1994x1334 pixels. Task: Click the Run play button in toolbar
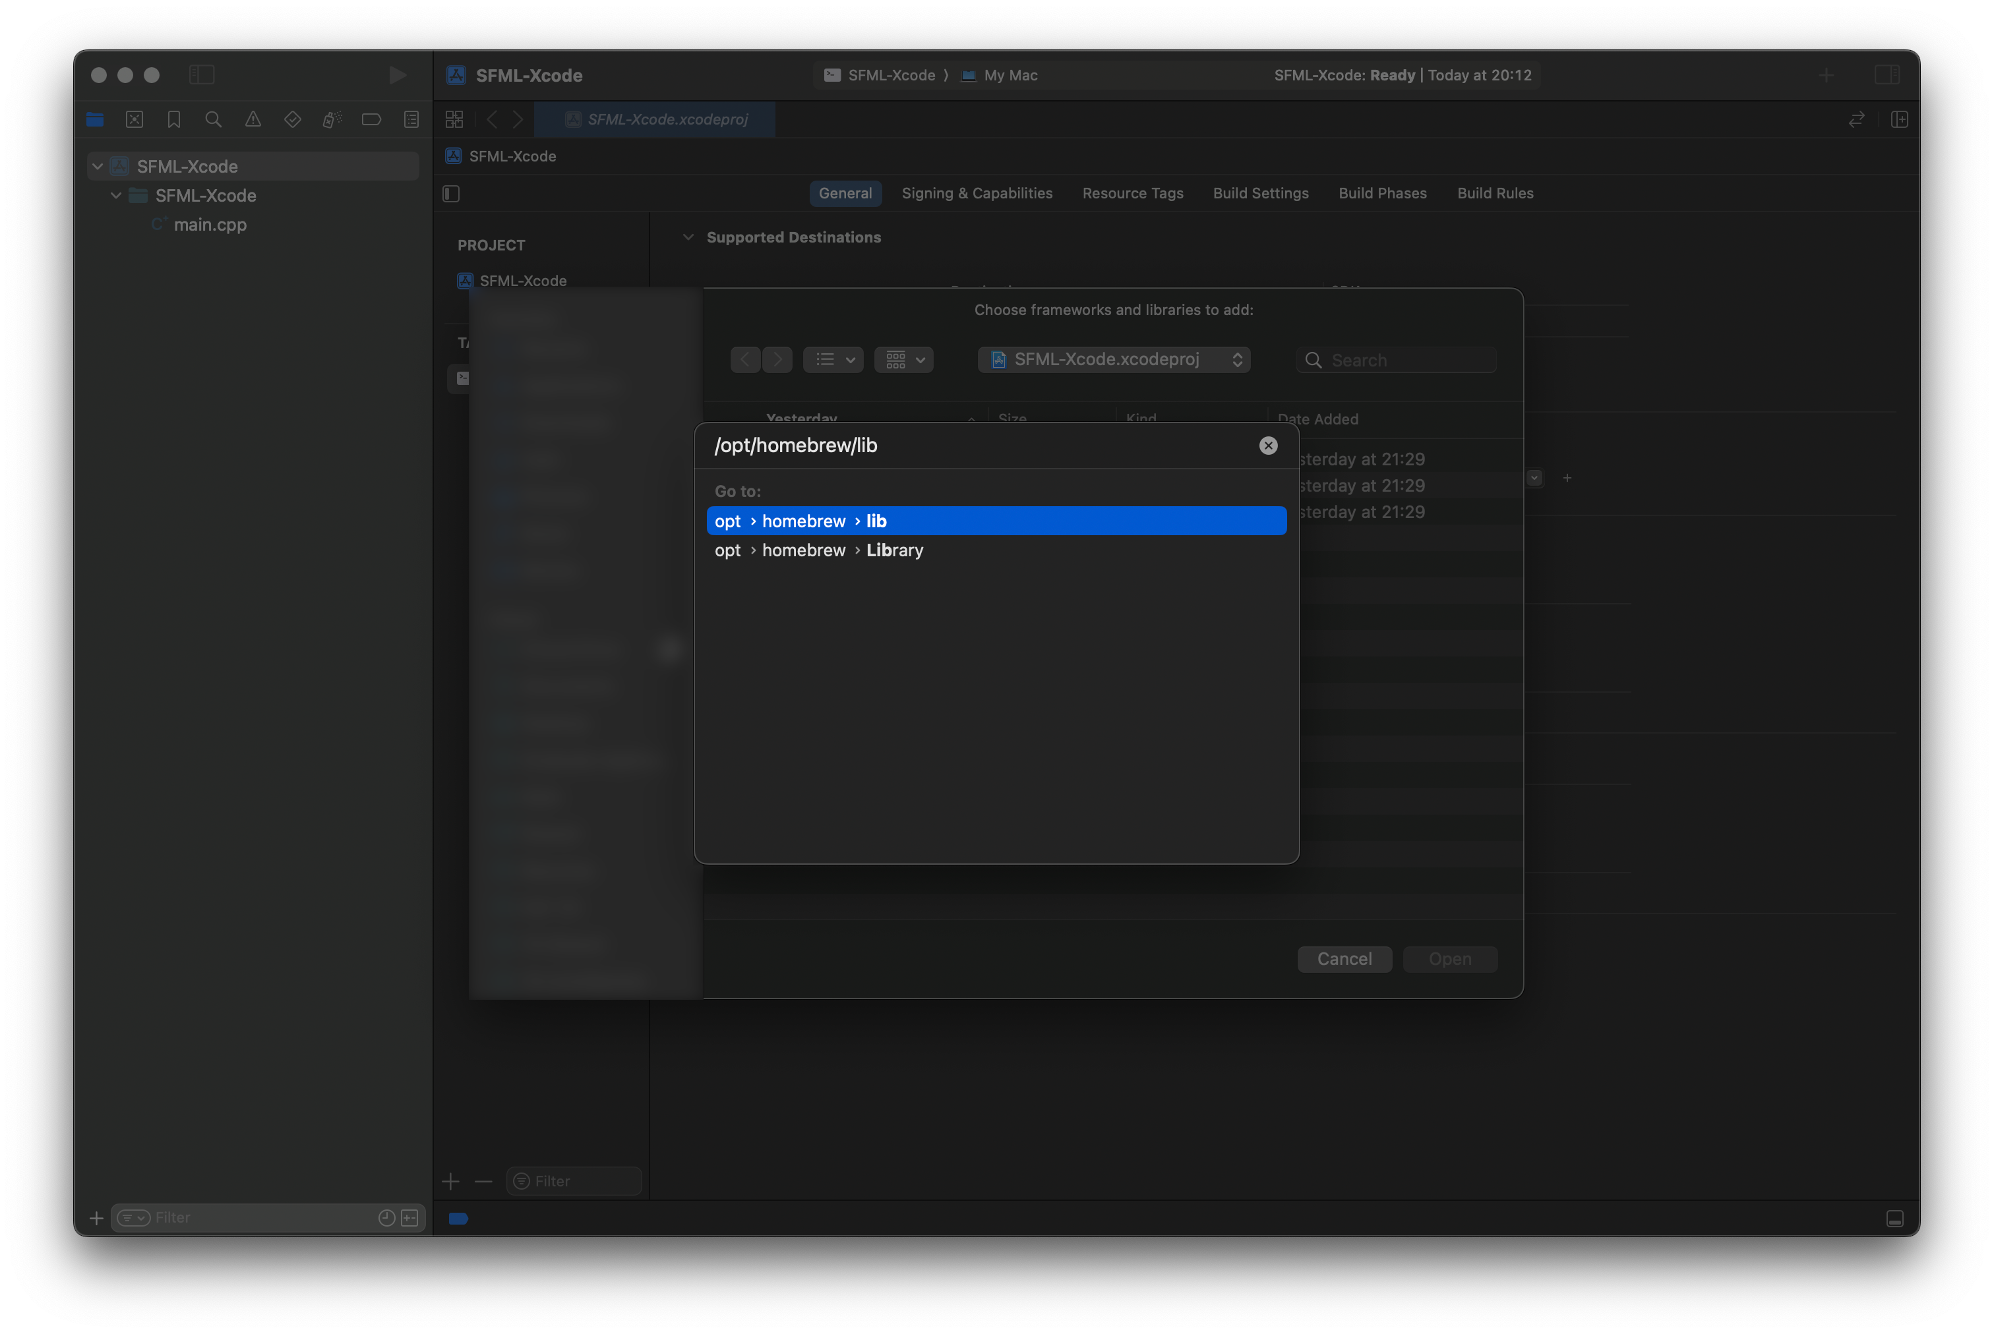[398, 75]
